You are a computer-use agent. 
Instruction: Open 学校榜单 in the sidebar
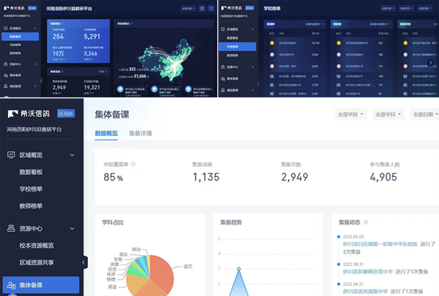34,190
